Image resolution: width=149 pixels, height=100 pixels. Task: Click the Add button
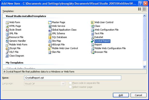pyautogui.click(x=121, y=95)
